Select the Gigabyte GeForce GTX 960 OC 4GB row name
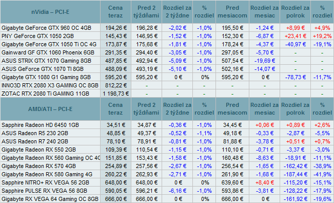This screenshot has width=334, height=203. coord(47,28)
